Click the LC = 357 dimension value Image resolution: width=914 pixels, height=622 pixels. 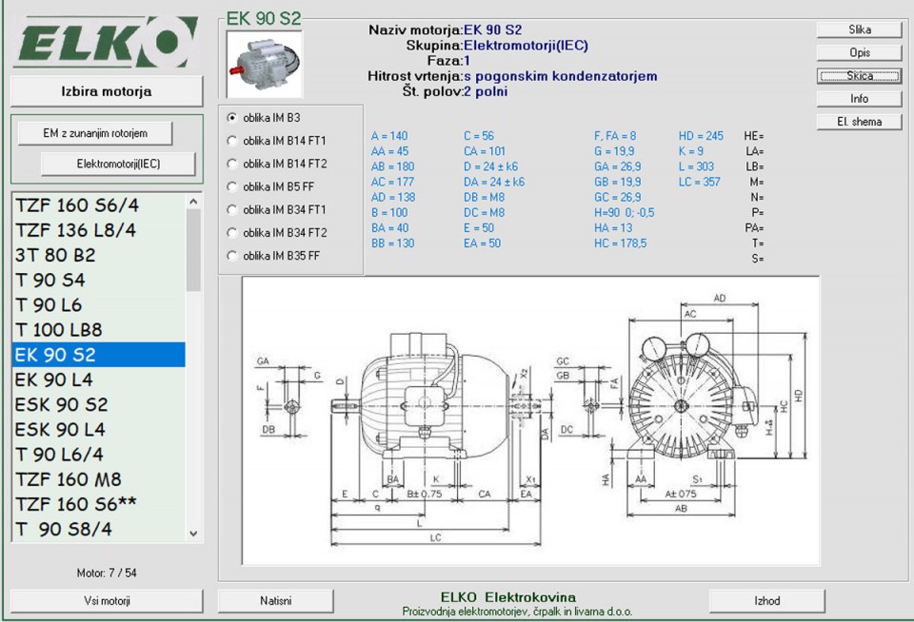700,182
